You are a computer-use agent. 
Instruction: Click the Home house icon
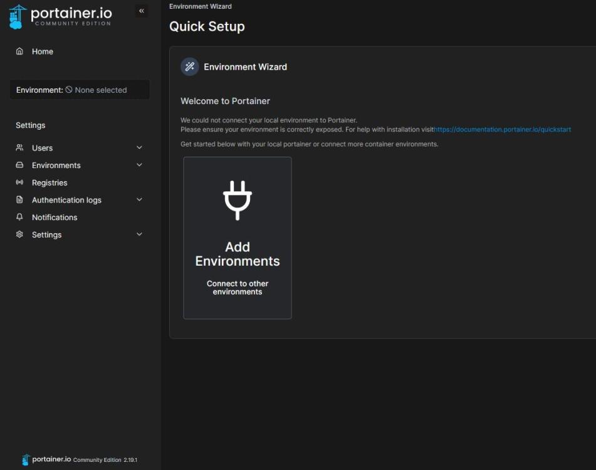[19, 51]
